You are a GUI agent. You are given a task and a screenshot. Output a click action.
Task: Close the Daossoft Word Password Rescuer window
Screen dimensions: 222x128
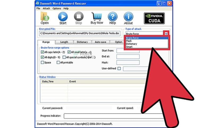pyautogui.click(x=169, y=3)
